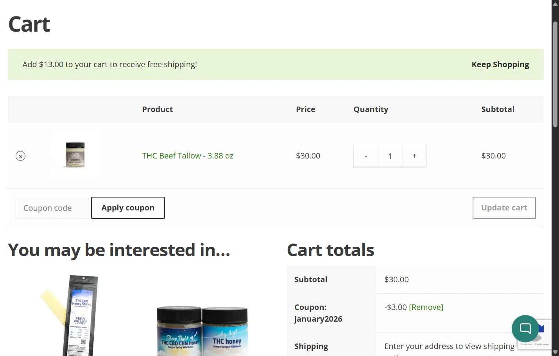Screen dimensions: 559x356
Task: Click page scrollbar thumb
Action: [x=555, y=74]
